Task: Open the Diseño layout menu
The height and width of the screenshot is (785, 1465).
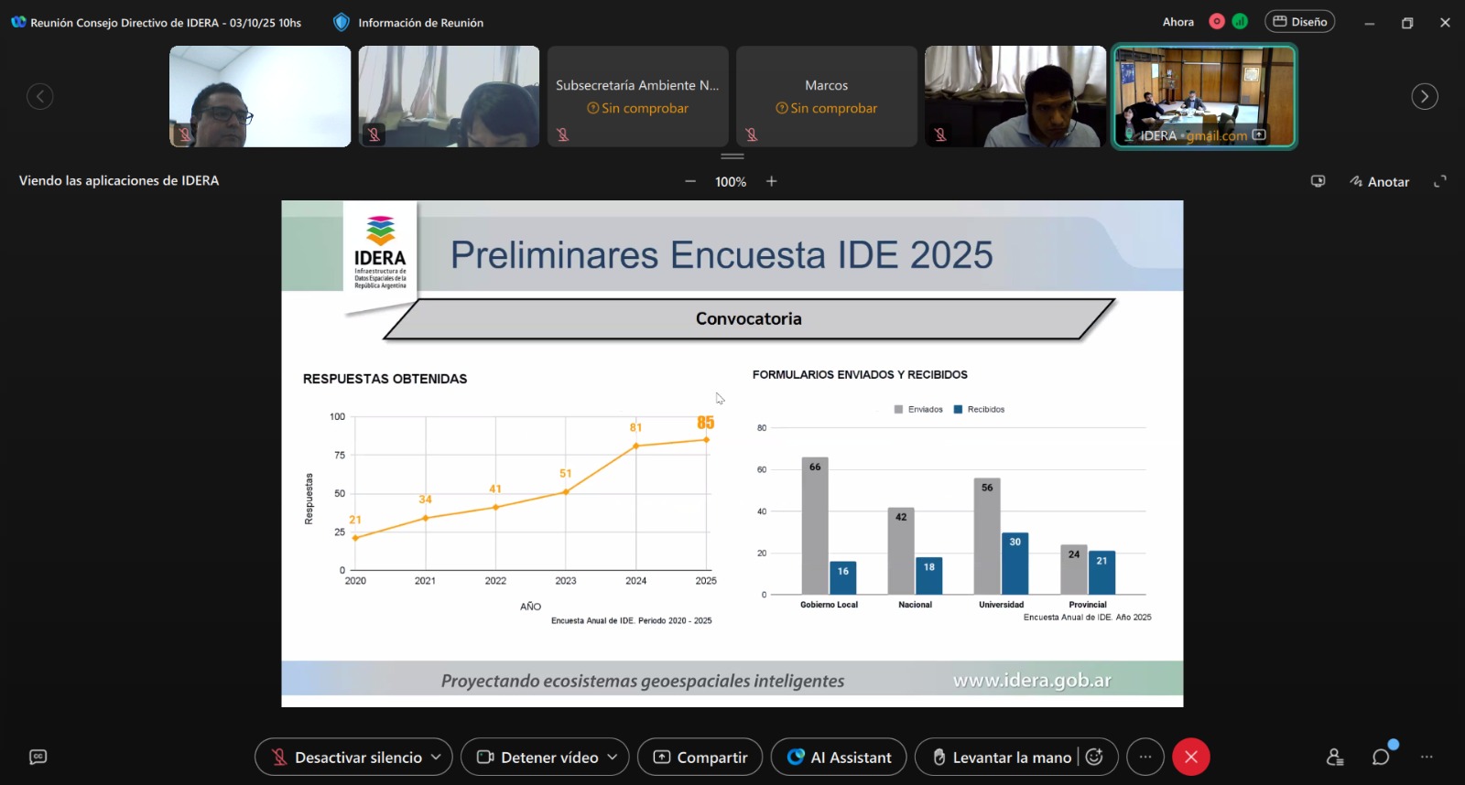Action: 1299,22
